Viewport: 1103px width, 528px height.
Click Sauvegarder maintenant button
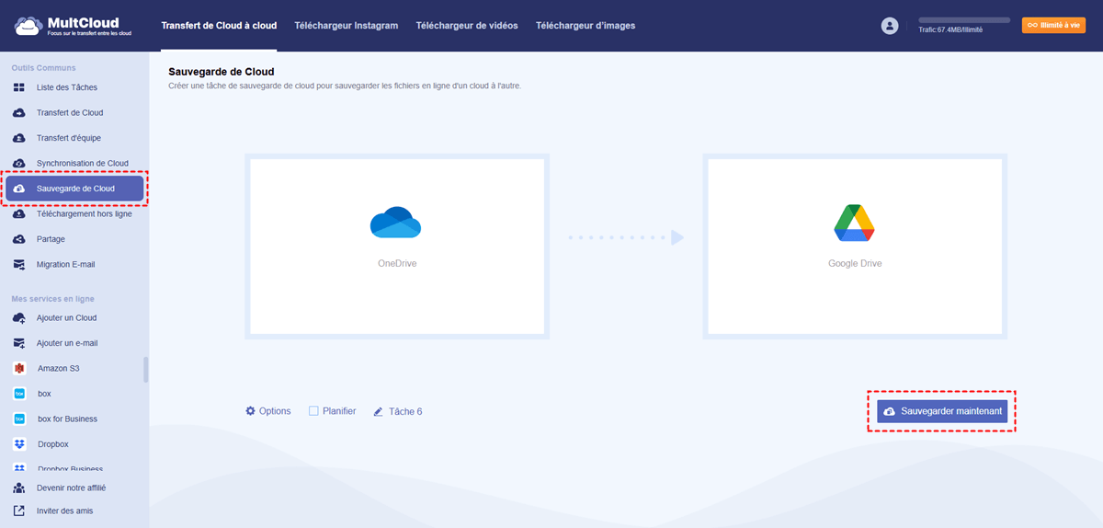942,411
